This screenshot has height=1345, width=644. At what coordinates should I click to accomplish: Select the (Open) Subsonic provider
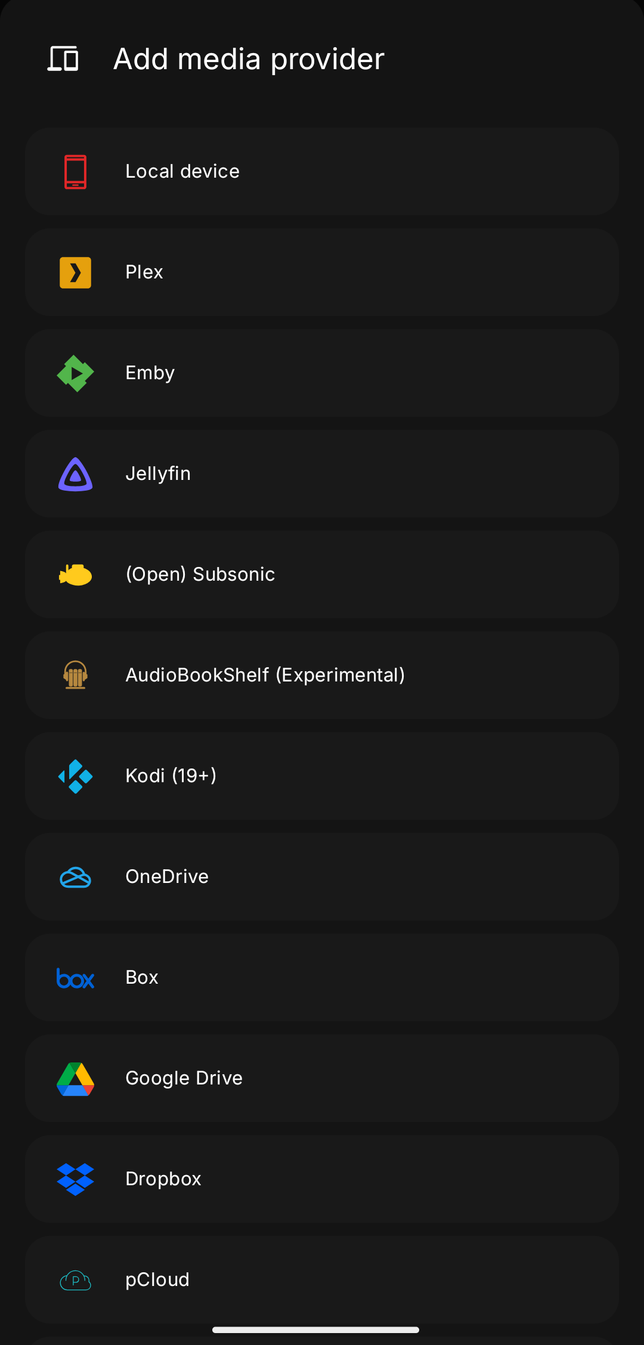coord(322,575)
